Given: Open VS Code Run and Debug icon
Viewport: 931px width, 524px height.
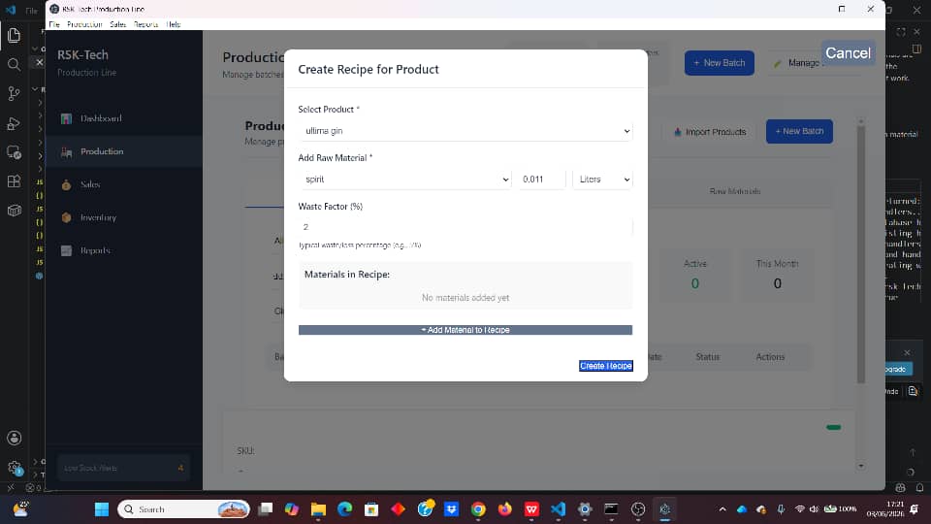Looking at the screenshot, I should [x=14, y=123].
